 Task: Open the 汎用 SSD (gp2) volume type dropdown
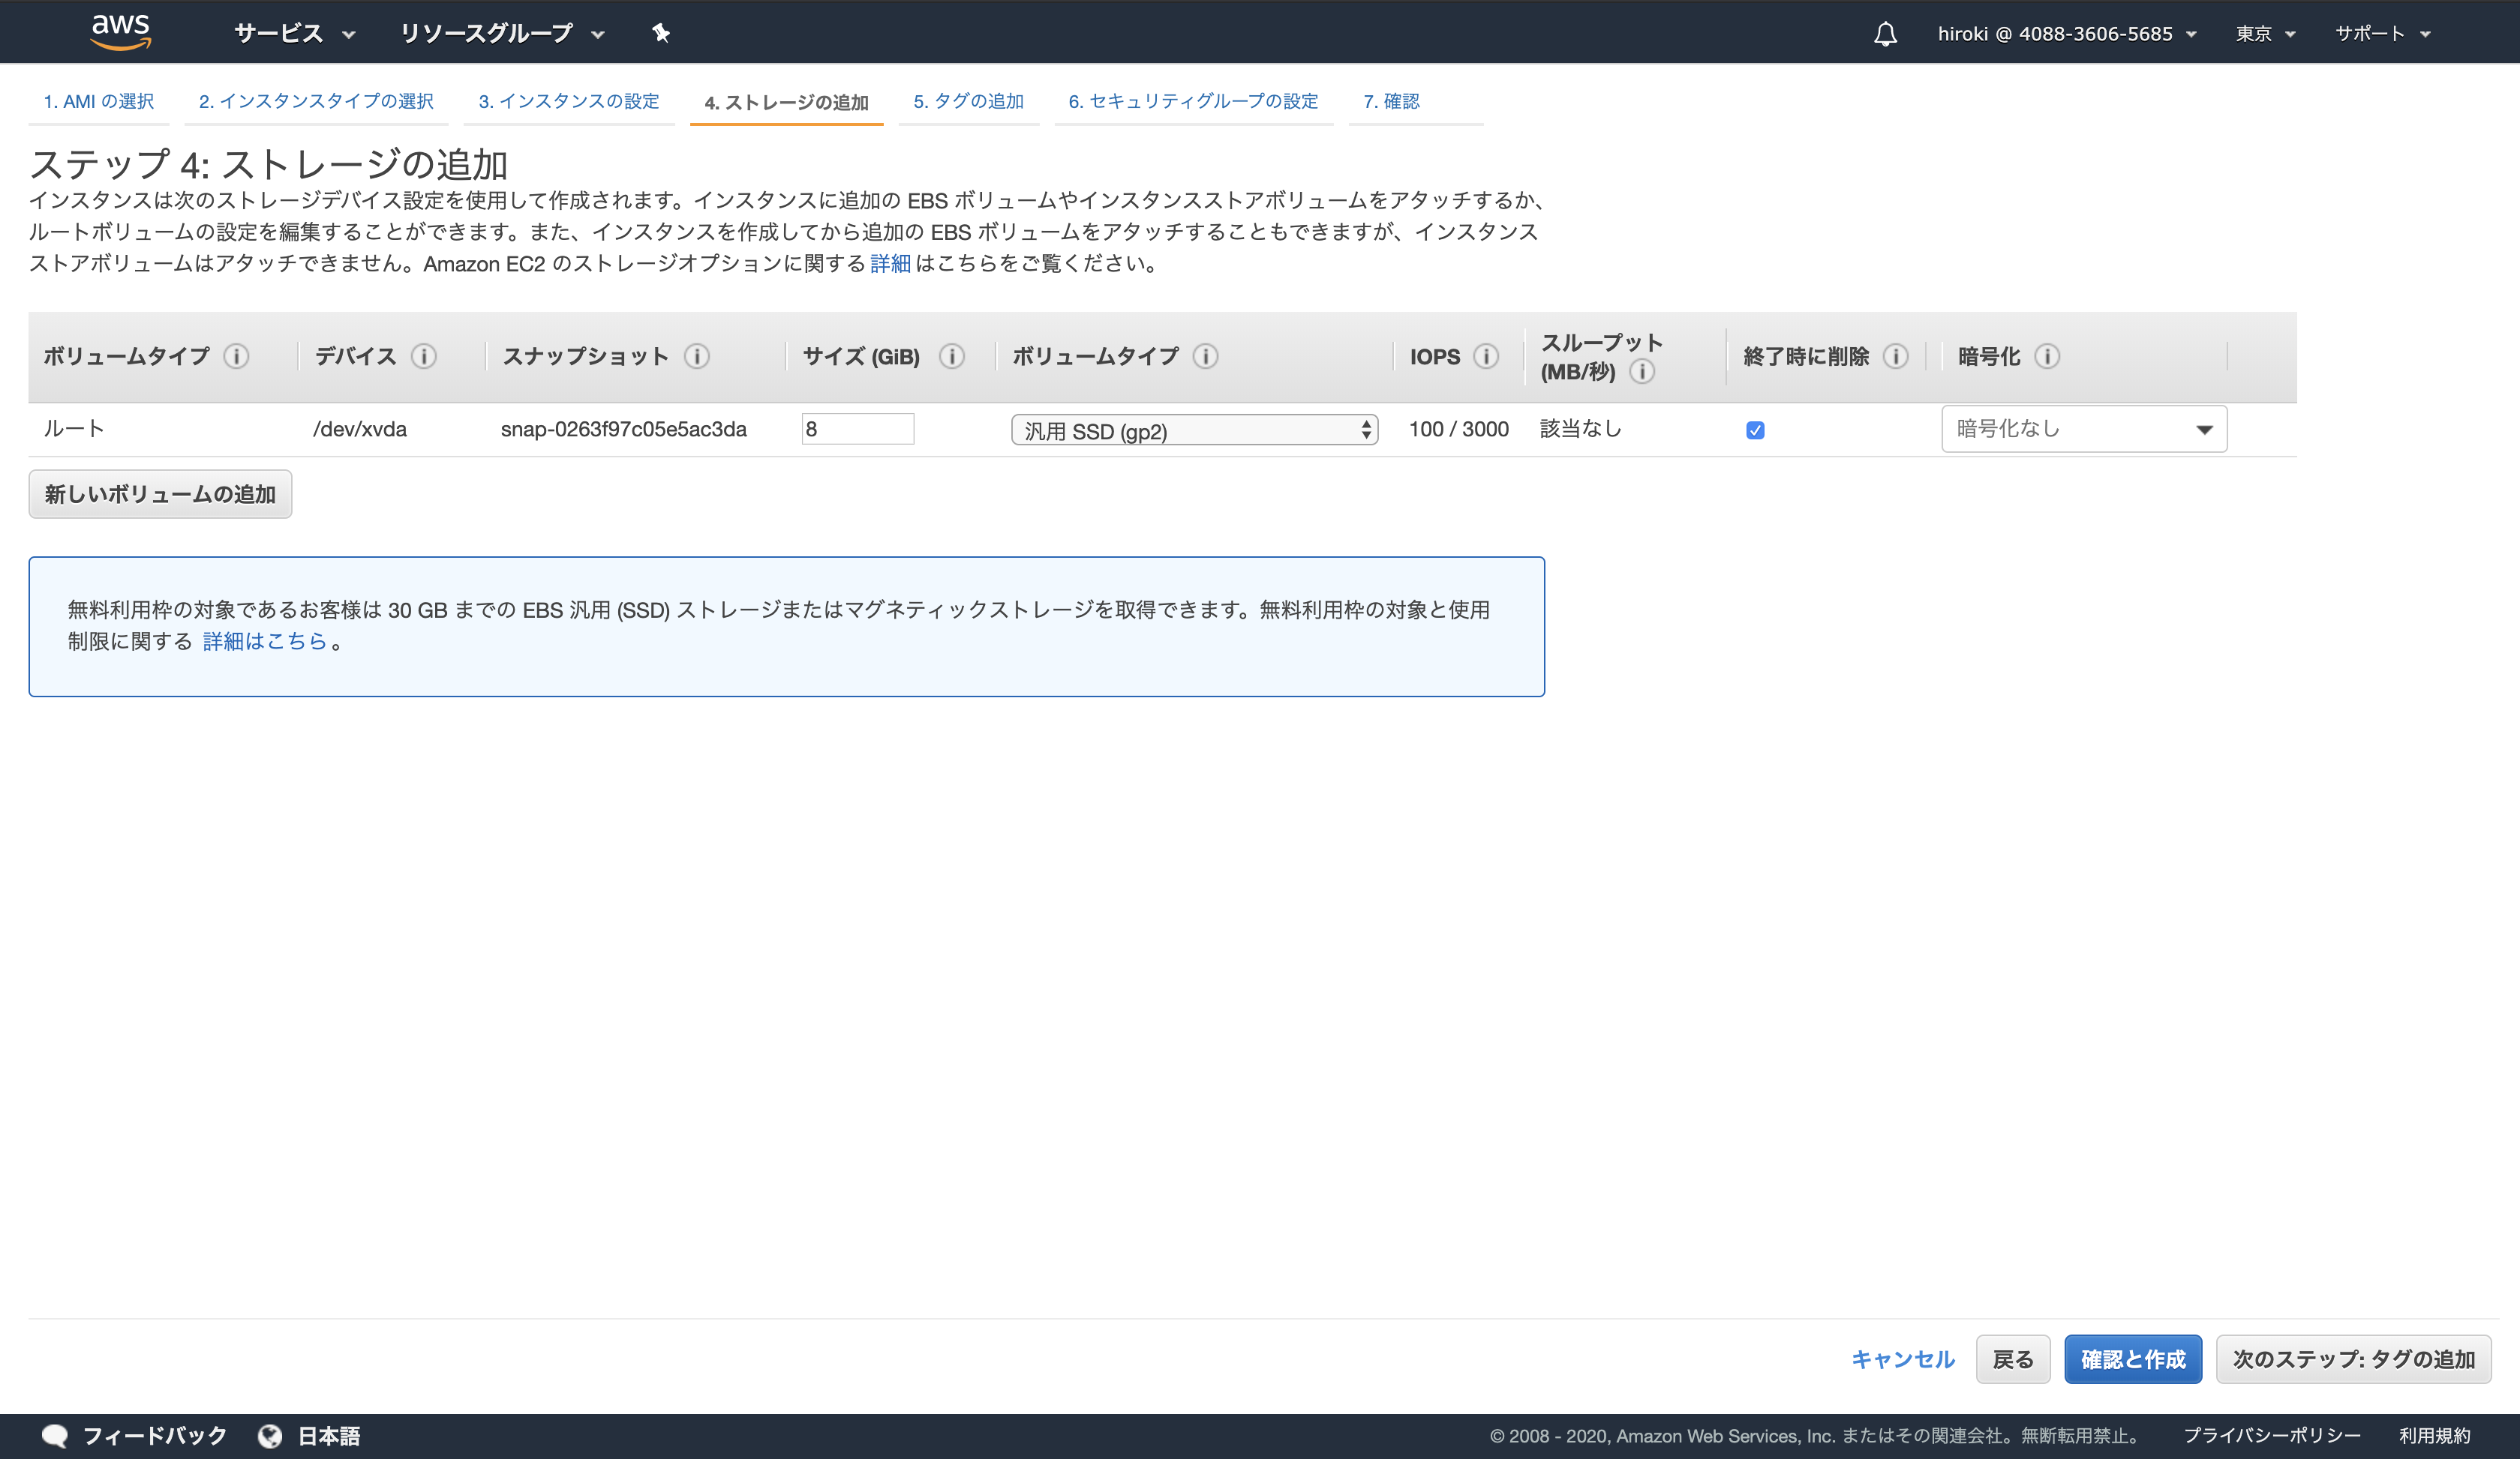point(1194,430)
